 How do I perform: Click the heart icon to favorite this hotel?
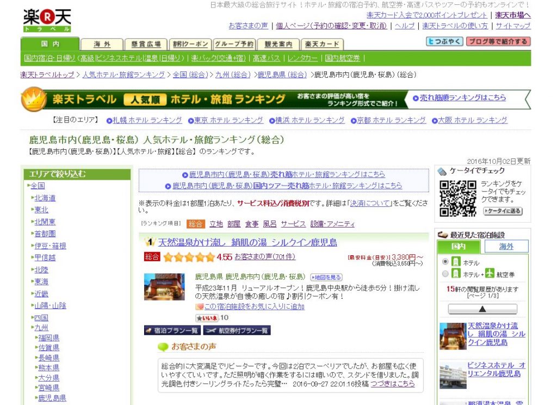coord(199,307)
